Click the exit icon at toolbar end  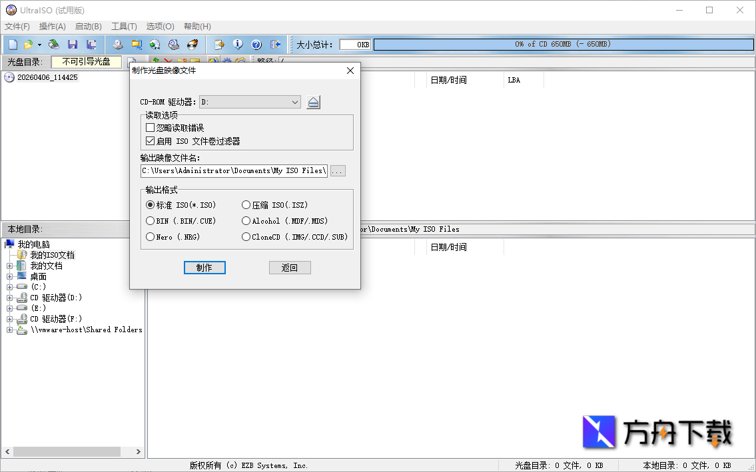click(x=275, y=44)
